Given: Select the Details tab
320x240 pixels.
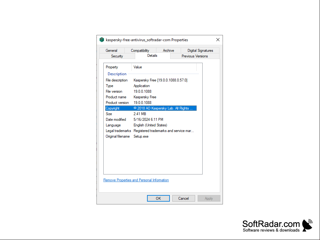Looking at the screenshot, I should (x=152, y=56).
